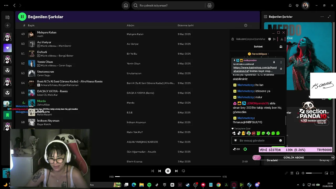This screenshot has height=189, width=336.
Task: Open the emoji picker in chat input
Action: (x=280, y=140)
